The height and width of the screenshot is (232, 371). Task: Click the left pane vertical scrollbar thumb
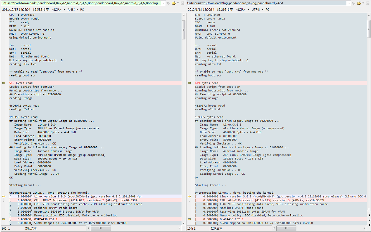tap(183, 30)
